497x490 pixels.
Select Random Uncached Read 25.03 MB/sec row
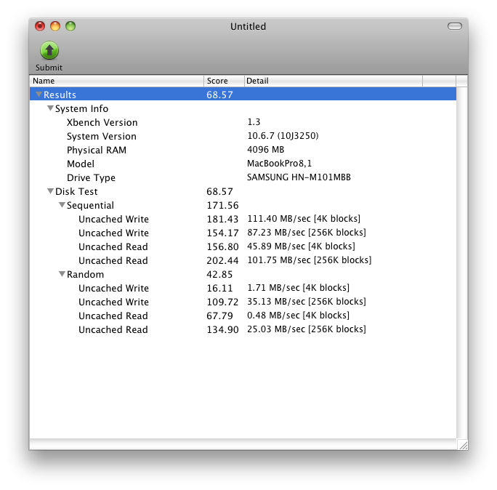(x=243, y=329)
